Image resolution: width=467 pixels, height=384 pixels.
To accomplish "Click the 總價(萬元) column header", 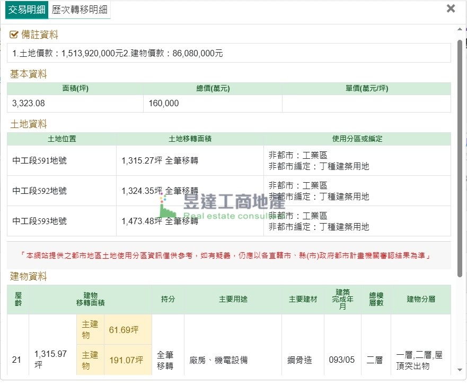I will click(213, 89).
